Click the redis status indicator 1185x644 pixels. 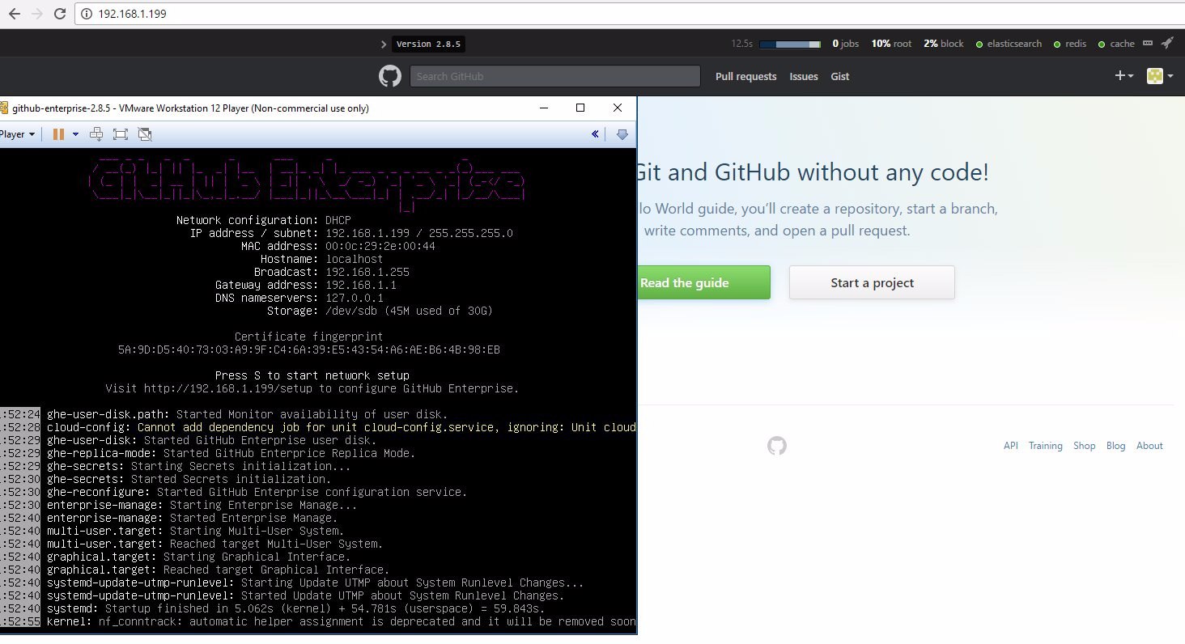(1070, 44)
